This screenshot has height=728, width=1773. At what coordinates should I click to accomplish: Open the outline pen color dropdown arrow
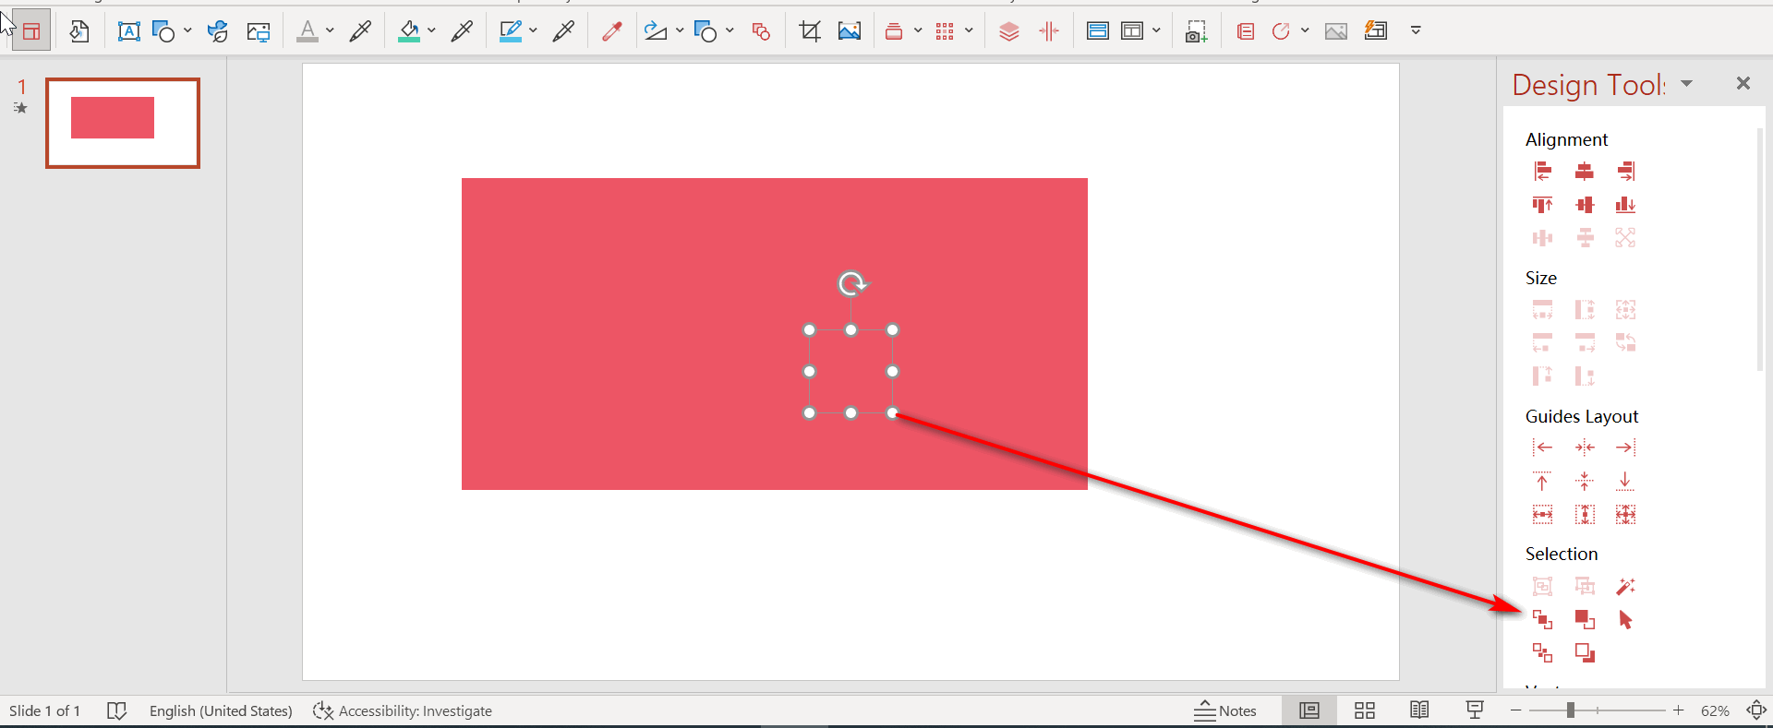point(533,30)
